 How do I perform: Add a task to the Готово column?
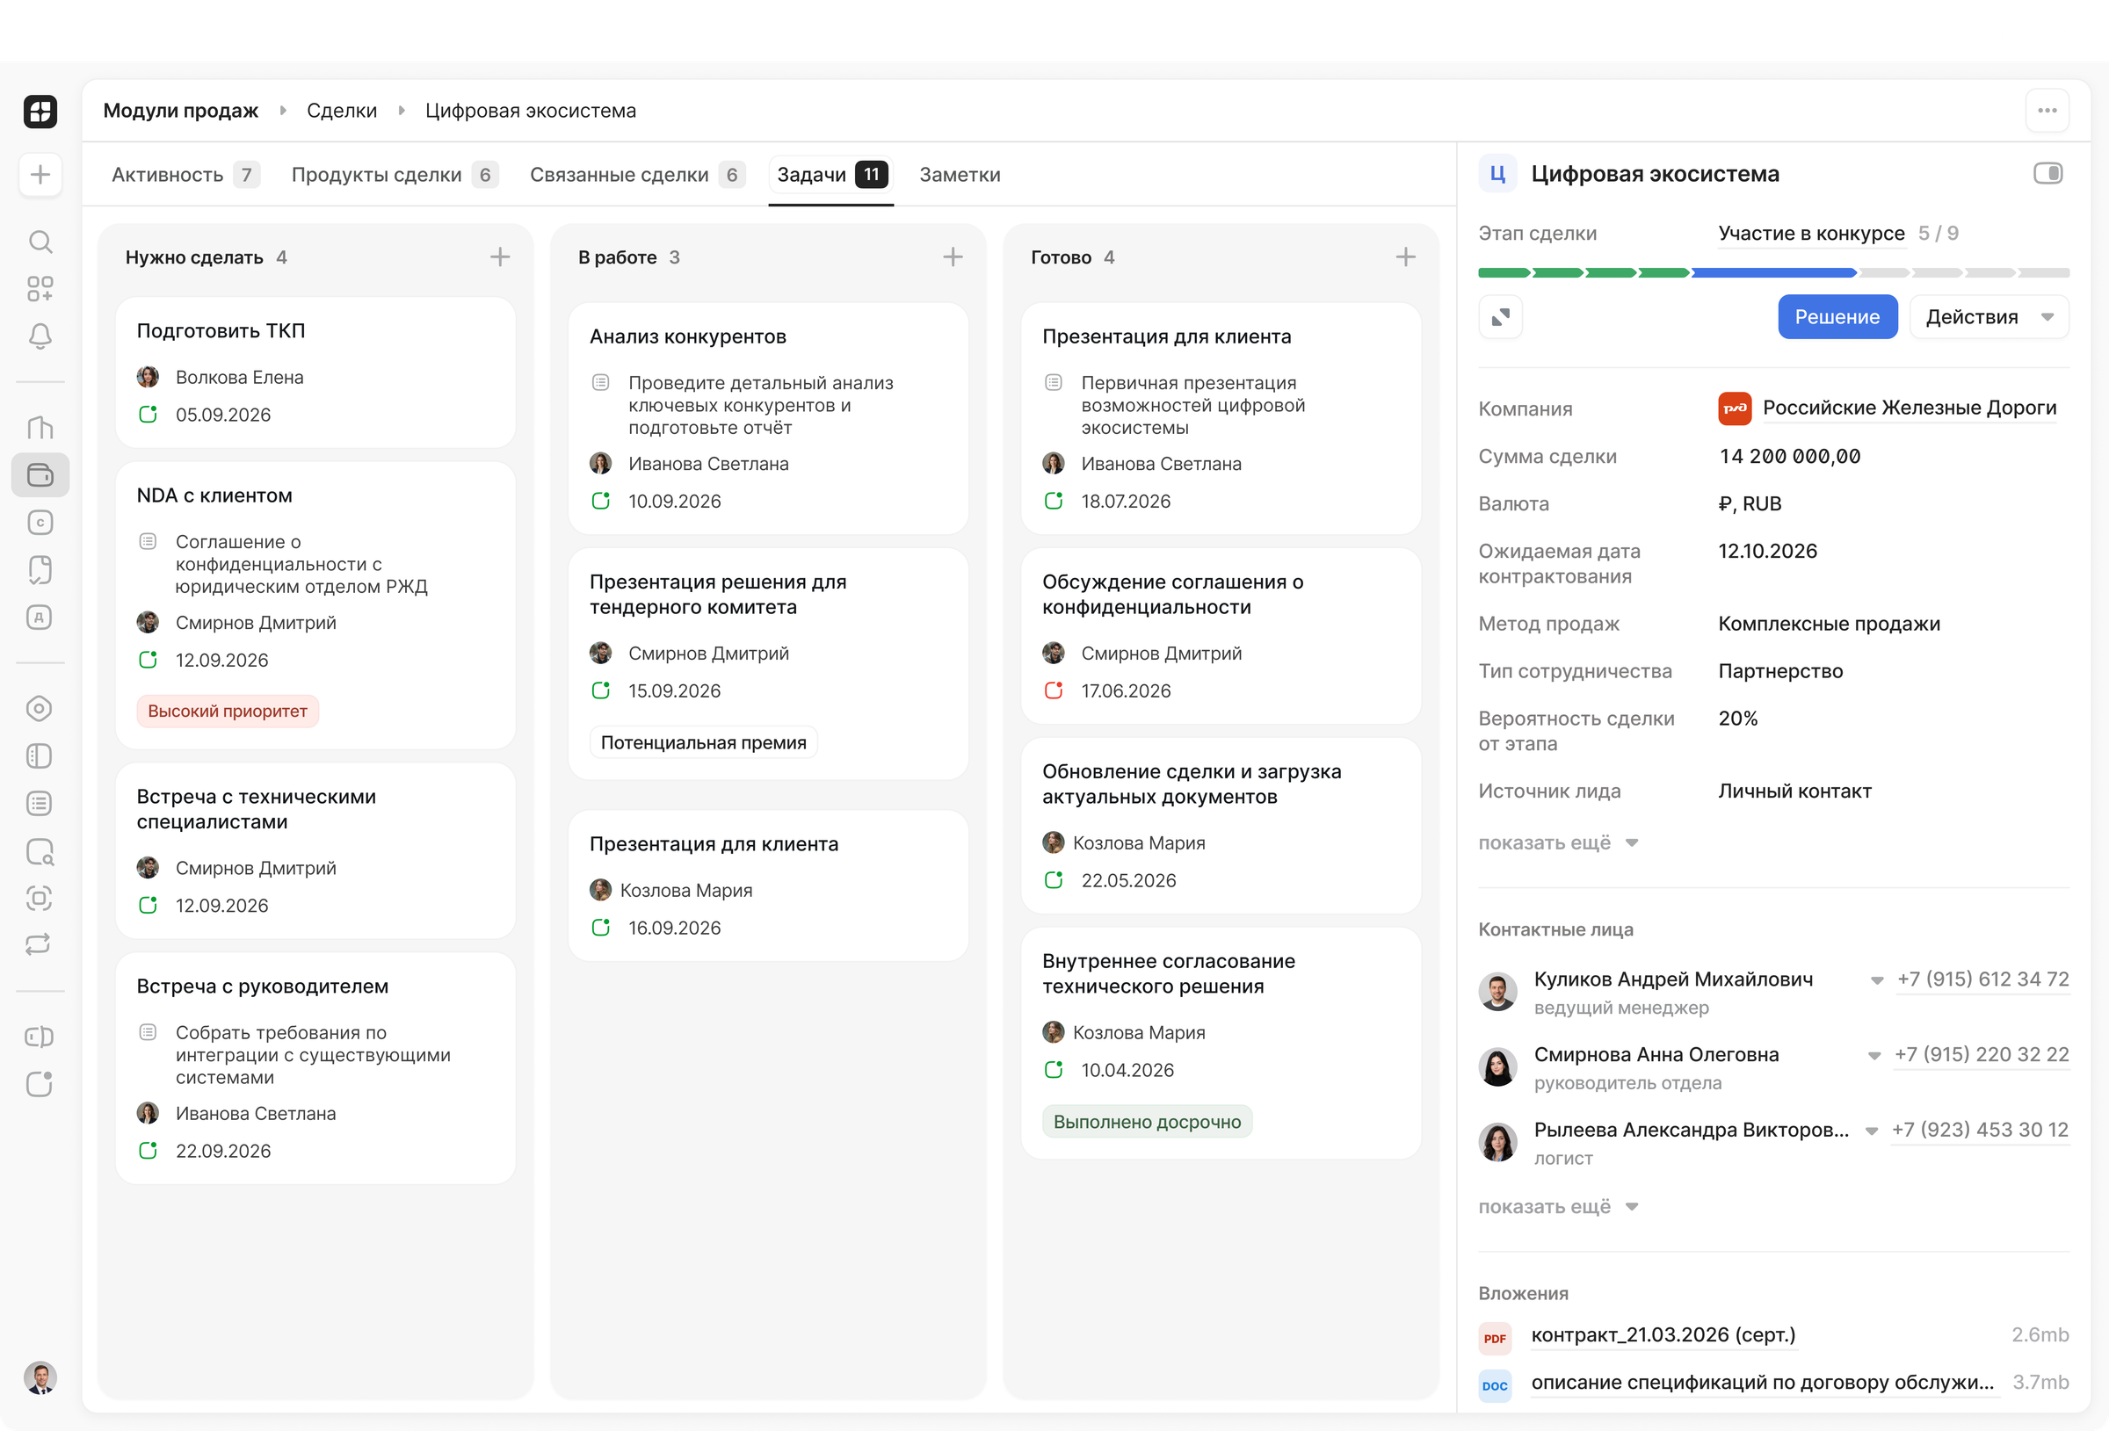(x=1406, y=257)
